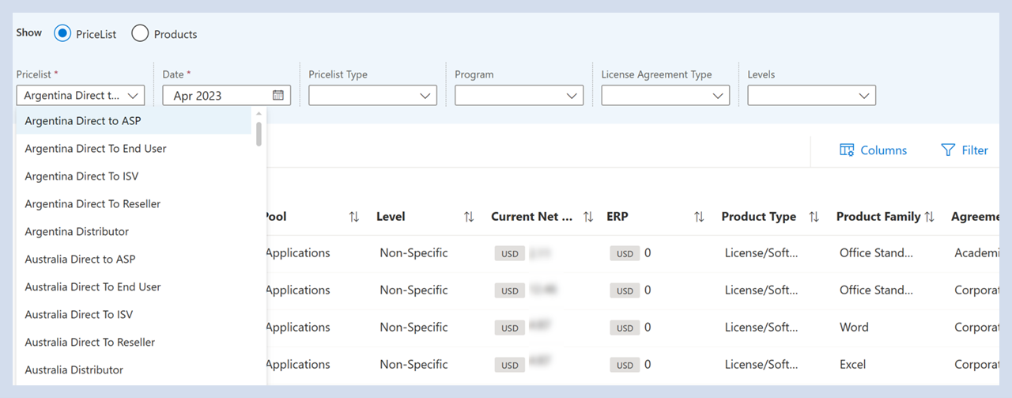Image resolution: width=1012 pixels, height=398 pixels.
Task: Open the calendar picker icon in Date field
Action: pos(278,95)
